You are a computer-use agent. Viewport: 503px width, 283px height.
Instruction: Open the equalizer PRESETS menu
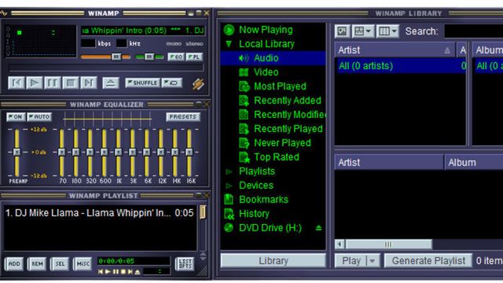tap(183, 117)
